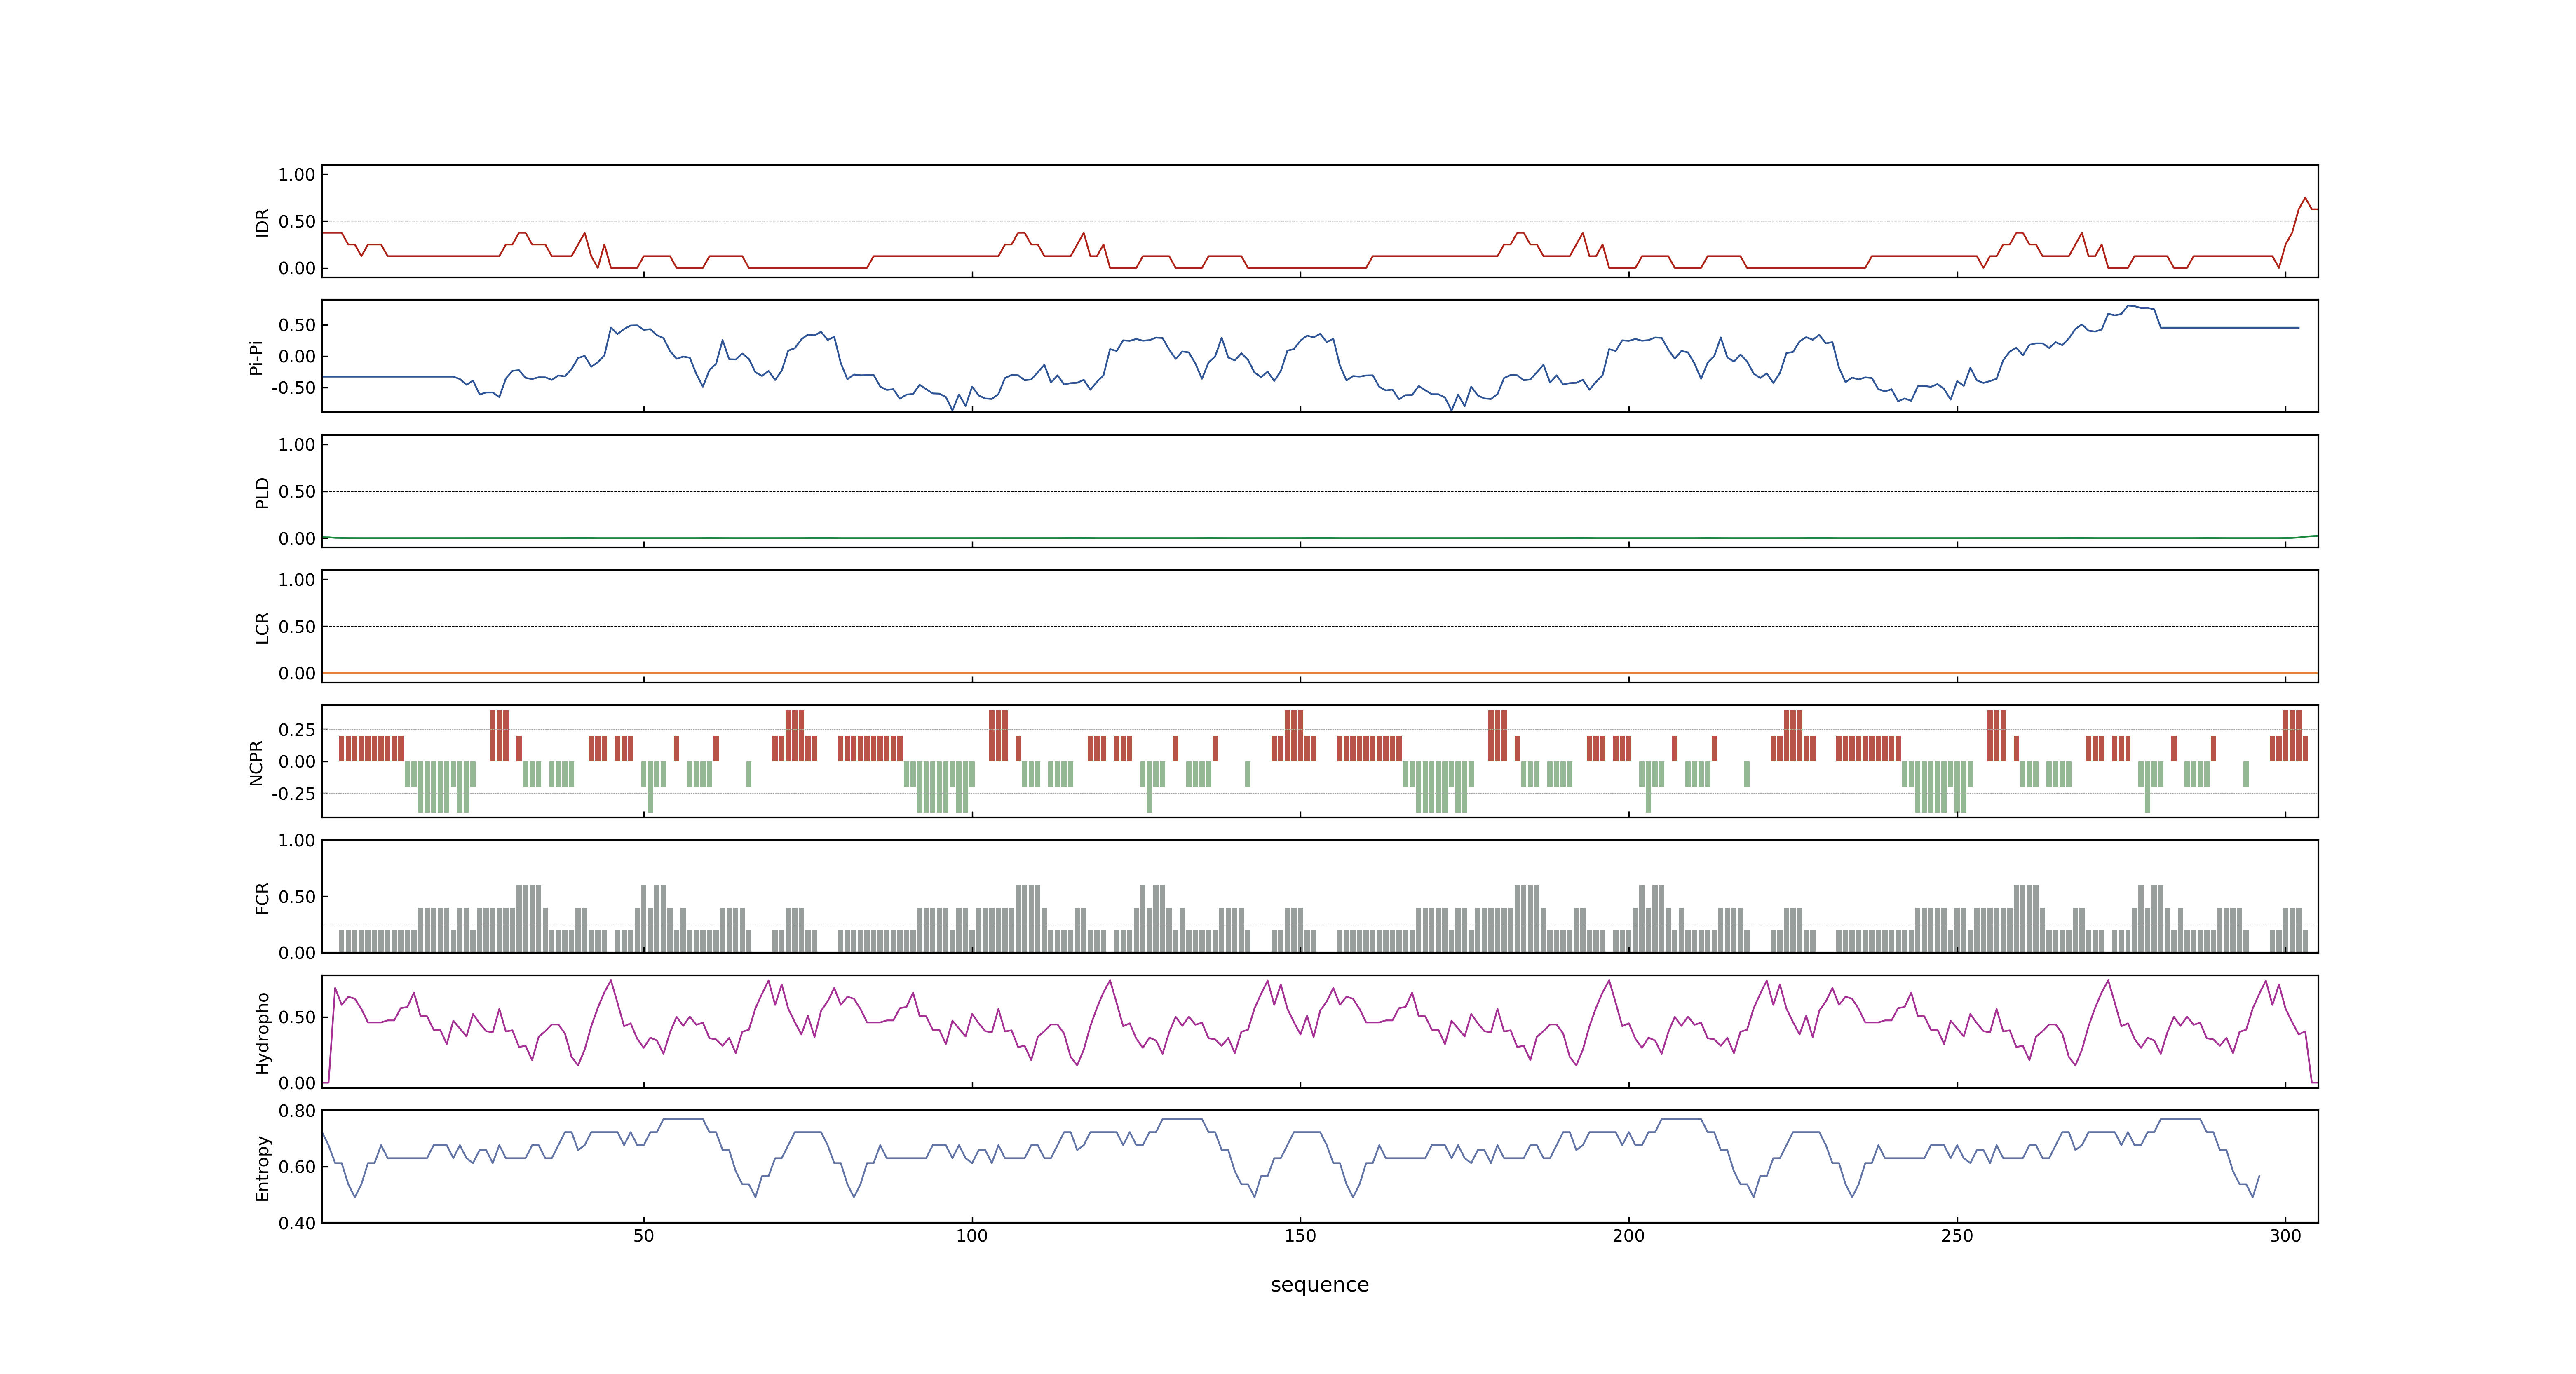The image size is (2576, 1374).
Task: Click the IDR y-axis label
Action: 262,222
